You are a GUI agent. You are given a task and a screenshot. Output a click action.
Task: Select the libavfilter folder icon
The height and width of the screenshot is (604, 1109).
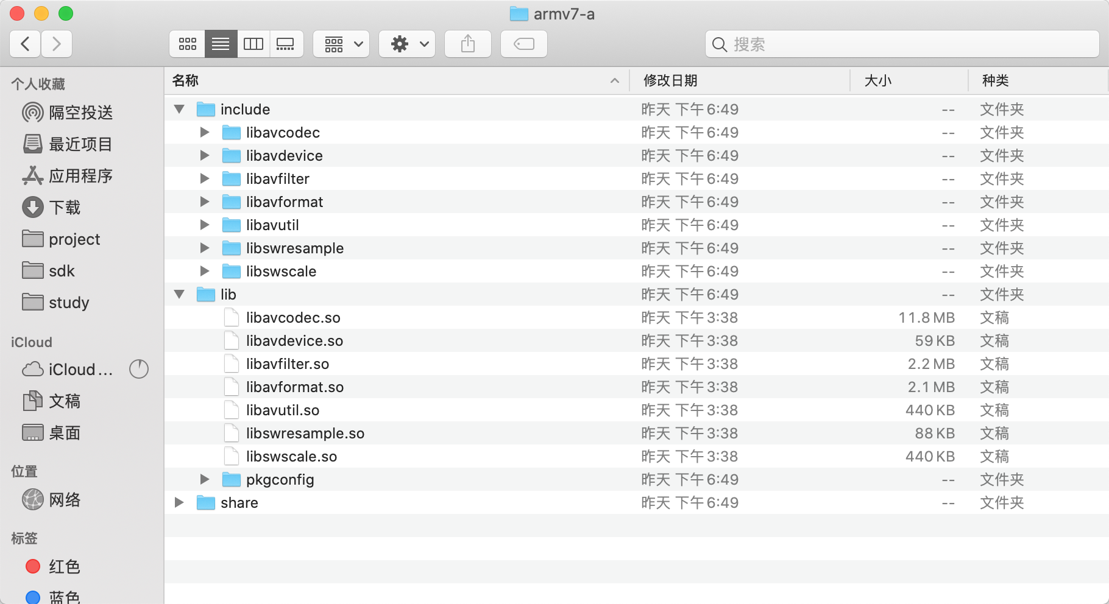click(x=232, y=179)
